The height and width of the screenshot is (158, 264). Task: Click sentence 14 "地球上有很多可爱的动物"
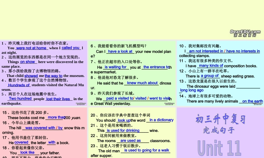pyautogui.click(x=209, y=96)
